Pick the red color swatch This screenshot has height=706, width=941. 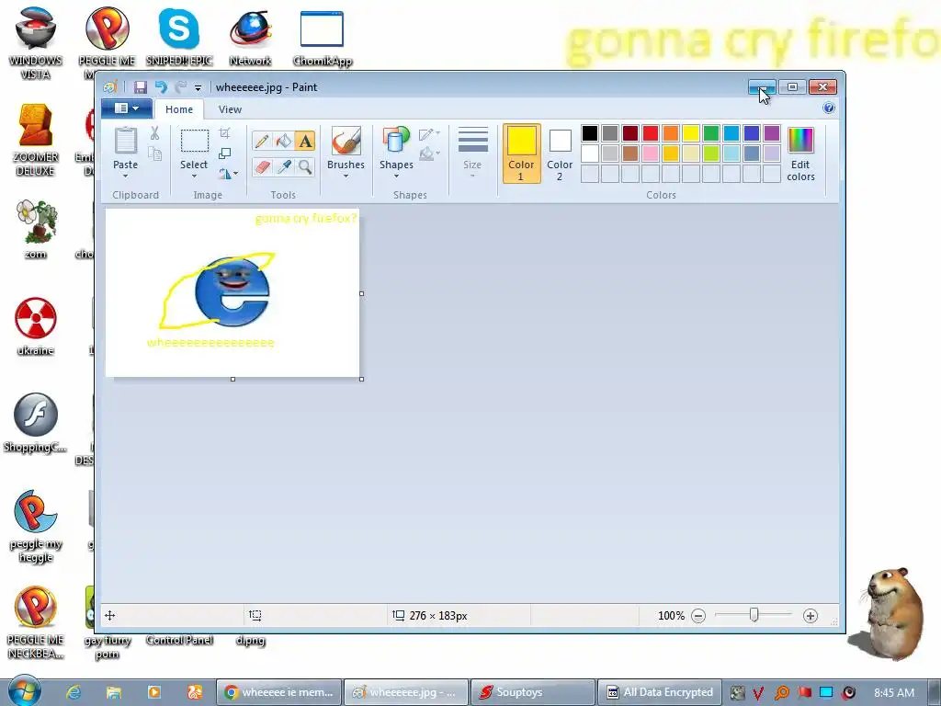click(651, 133)
